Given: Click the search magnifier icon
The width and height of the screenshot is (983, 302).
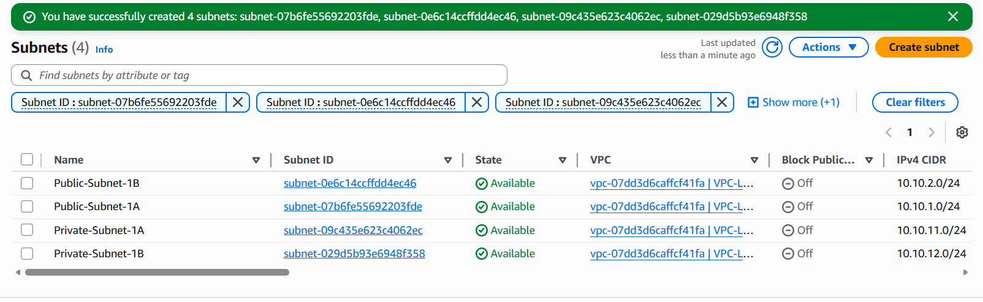Looking at the screenshot, I should point(26,75).
